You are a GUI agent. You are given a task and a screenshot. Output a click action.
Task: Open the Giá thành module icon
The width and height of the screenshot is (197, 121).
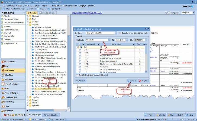pyautogui.click(x=3, y=111)
